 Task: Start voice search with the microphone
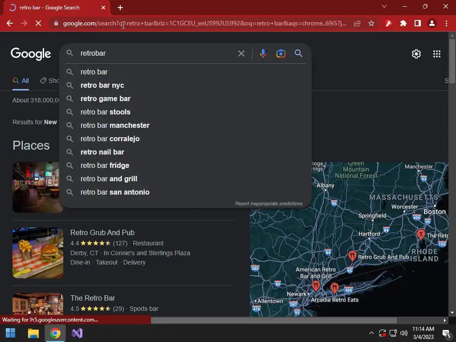coord(263,53)
